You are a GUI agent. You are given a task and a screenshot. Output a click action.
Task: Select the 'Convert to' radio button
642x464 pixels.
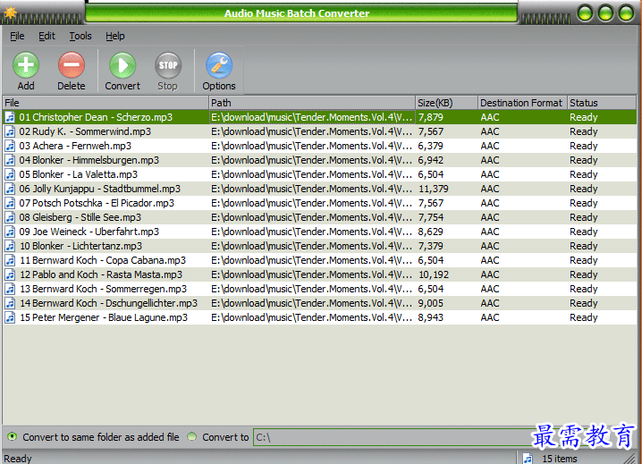(191, 437)
